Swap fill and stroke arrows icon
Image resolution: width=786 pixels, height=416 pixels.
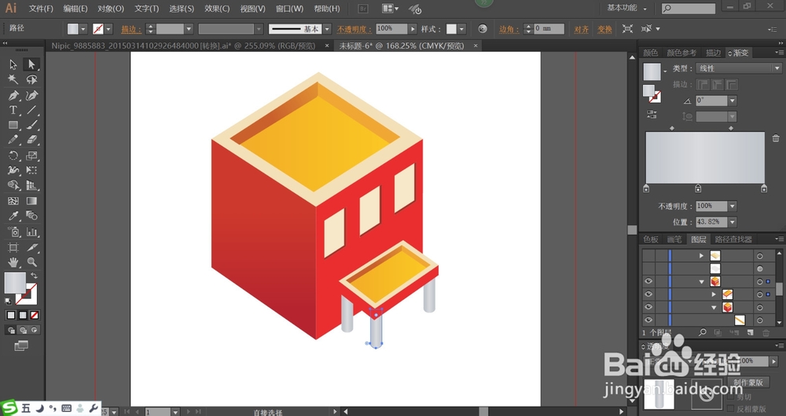coord(34,276)
